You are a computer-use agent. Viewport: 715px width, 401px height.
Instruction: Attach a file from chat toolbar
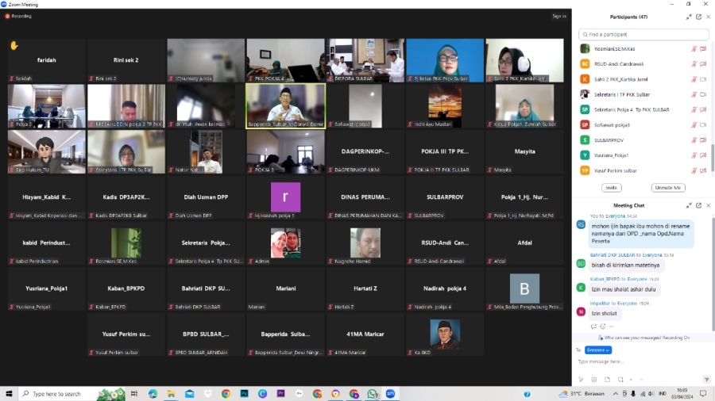pyautogui.click(x=608, y=380)
